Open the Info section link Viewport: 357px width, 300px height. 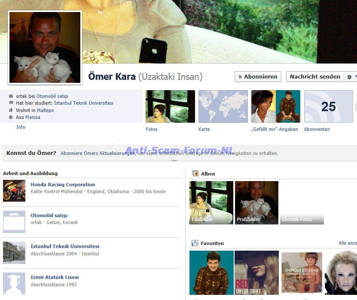tap(21, 127)
